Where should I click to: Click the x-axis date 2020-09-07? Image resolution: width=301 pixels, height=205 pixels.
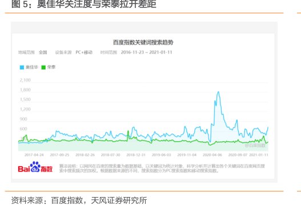[238, 155]
